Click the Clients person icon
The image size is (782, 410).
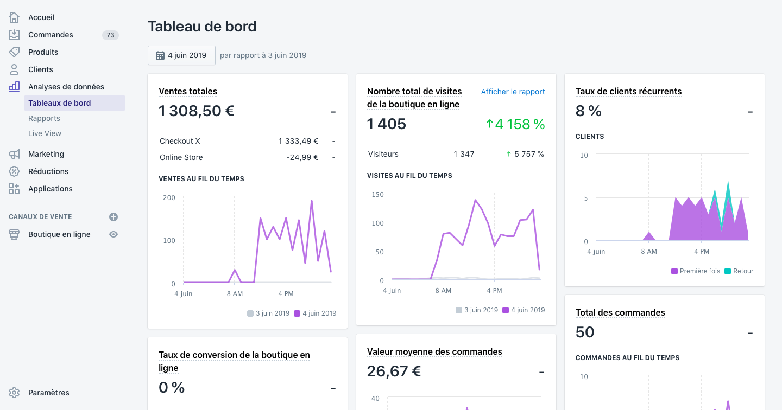[x=14, y=69]
